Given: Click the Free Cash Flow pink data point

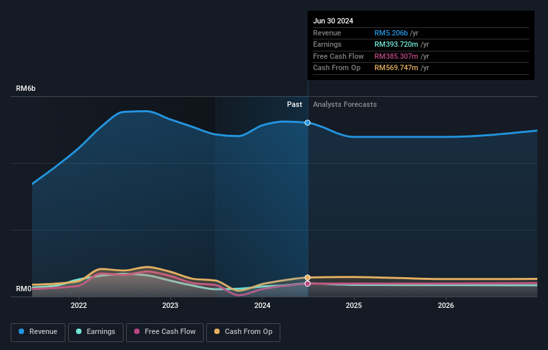Looking at the screenshot, I should 308,284.
